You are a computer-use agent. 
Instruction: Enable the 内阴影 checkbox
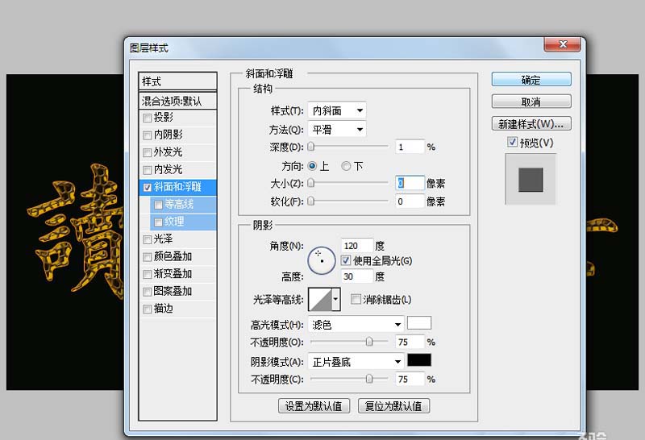pos(147,135)
